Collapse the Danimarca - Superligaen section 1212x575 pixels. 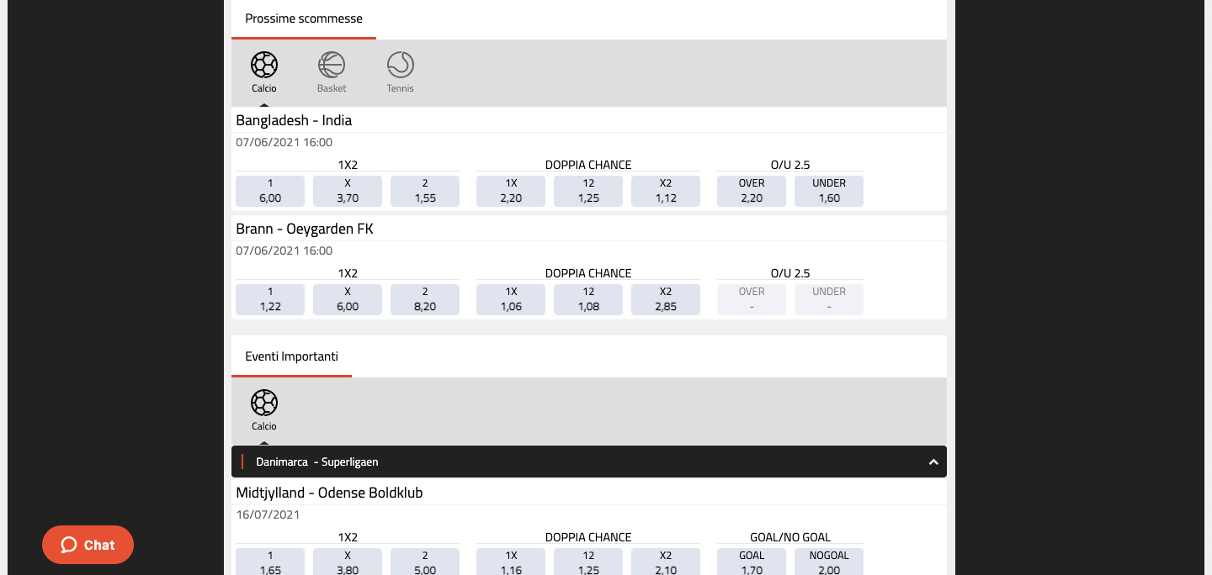[x=933, y=462]
